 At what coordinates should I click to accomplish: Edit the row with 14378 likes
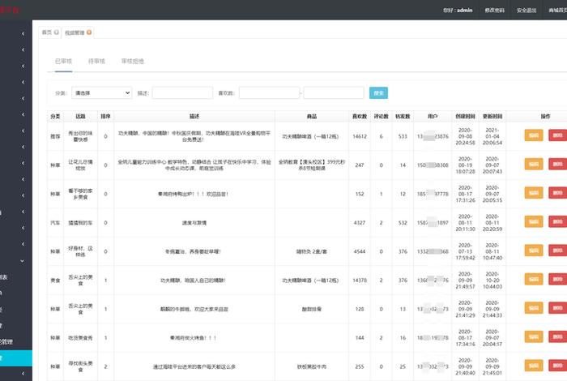coord(534,280)
